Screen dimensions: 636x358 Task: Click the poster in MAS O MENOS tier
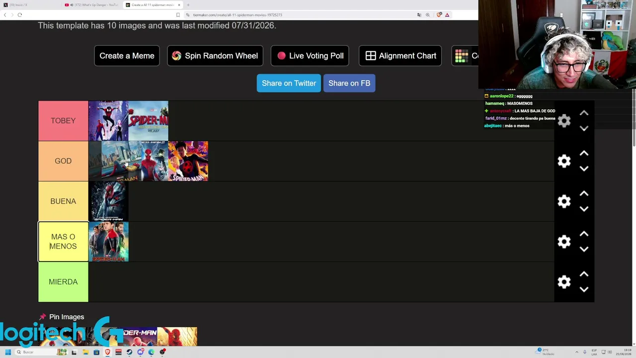coord(108,242)
